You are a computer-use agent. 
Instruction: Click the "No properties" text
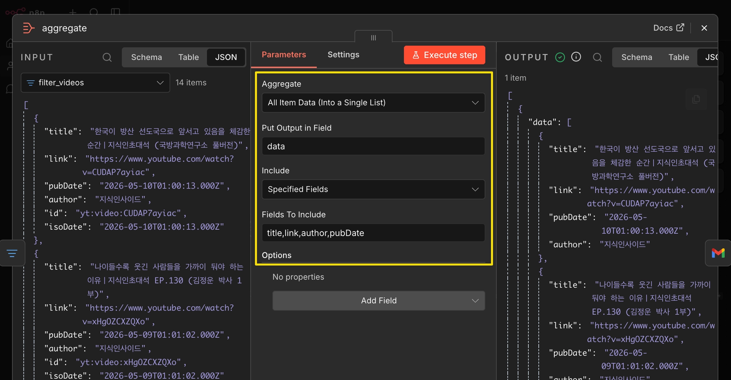[x=298, y=277]
